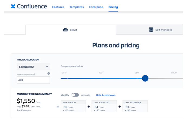Click the Hide breakdown link
Screen dimensions: 194x127
coord(106,95)
